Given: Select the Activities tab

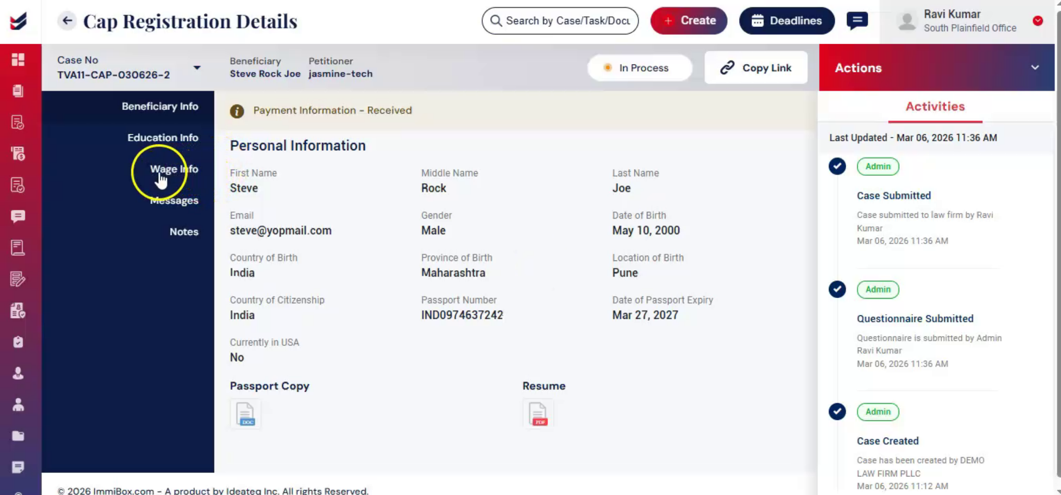Looking at the screenshot, I should 935,106.
